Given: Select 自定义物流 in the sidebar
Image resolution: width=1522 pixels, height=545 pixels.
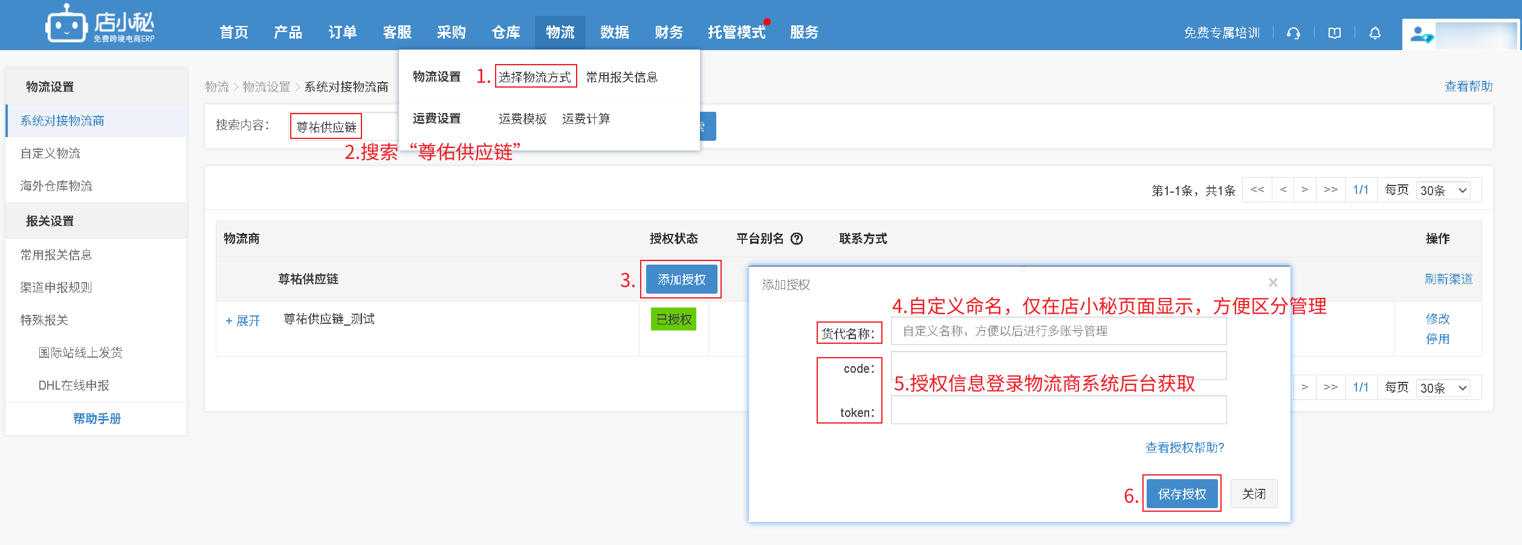Looking at the screenshot, I should point(50,153).
